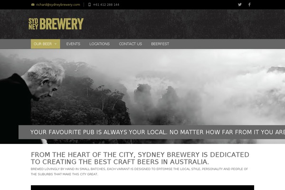Image resolution: width=285 pixels, height=190 pixels.
Task: Click the +61 412 288 144 phone number
Action: click(x=106, y=5)
